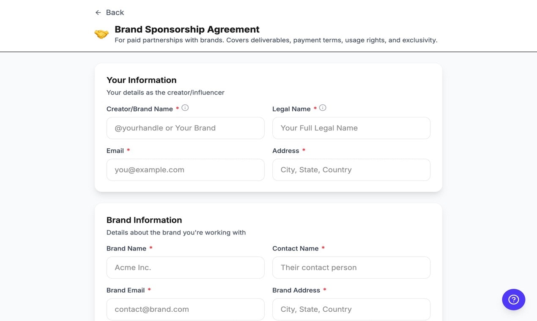This screenshot has width=537, height=321.
Task: Click the back arrow icon
Action: pyautogui.click(x=98, y=12)
